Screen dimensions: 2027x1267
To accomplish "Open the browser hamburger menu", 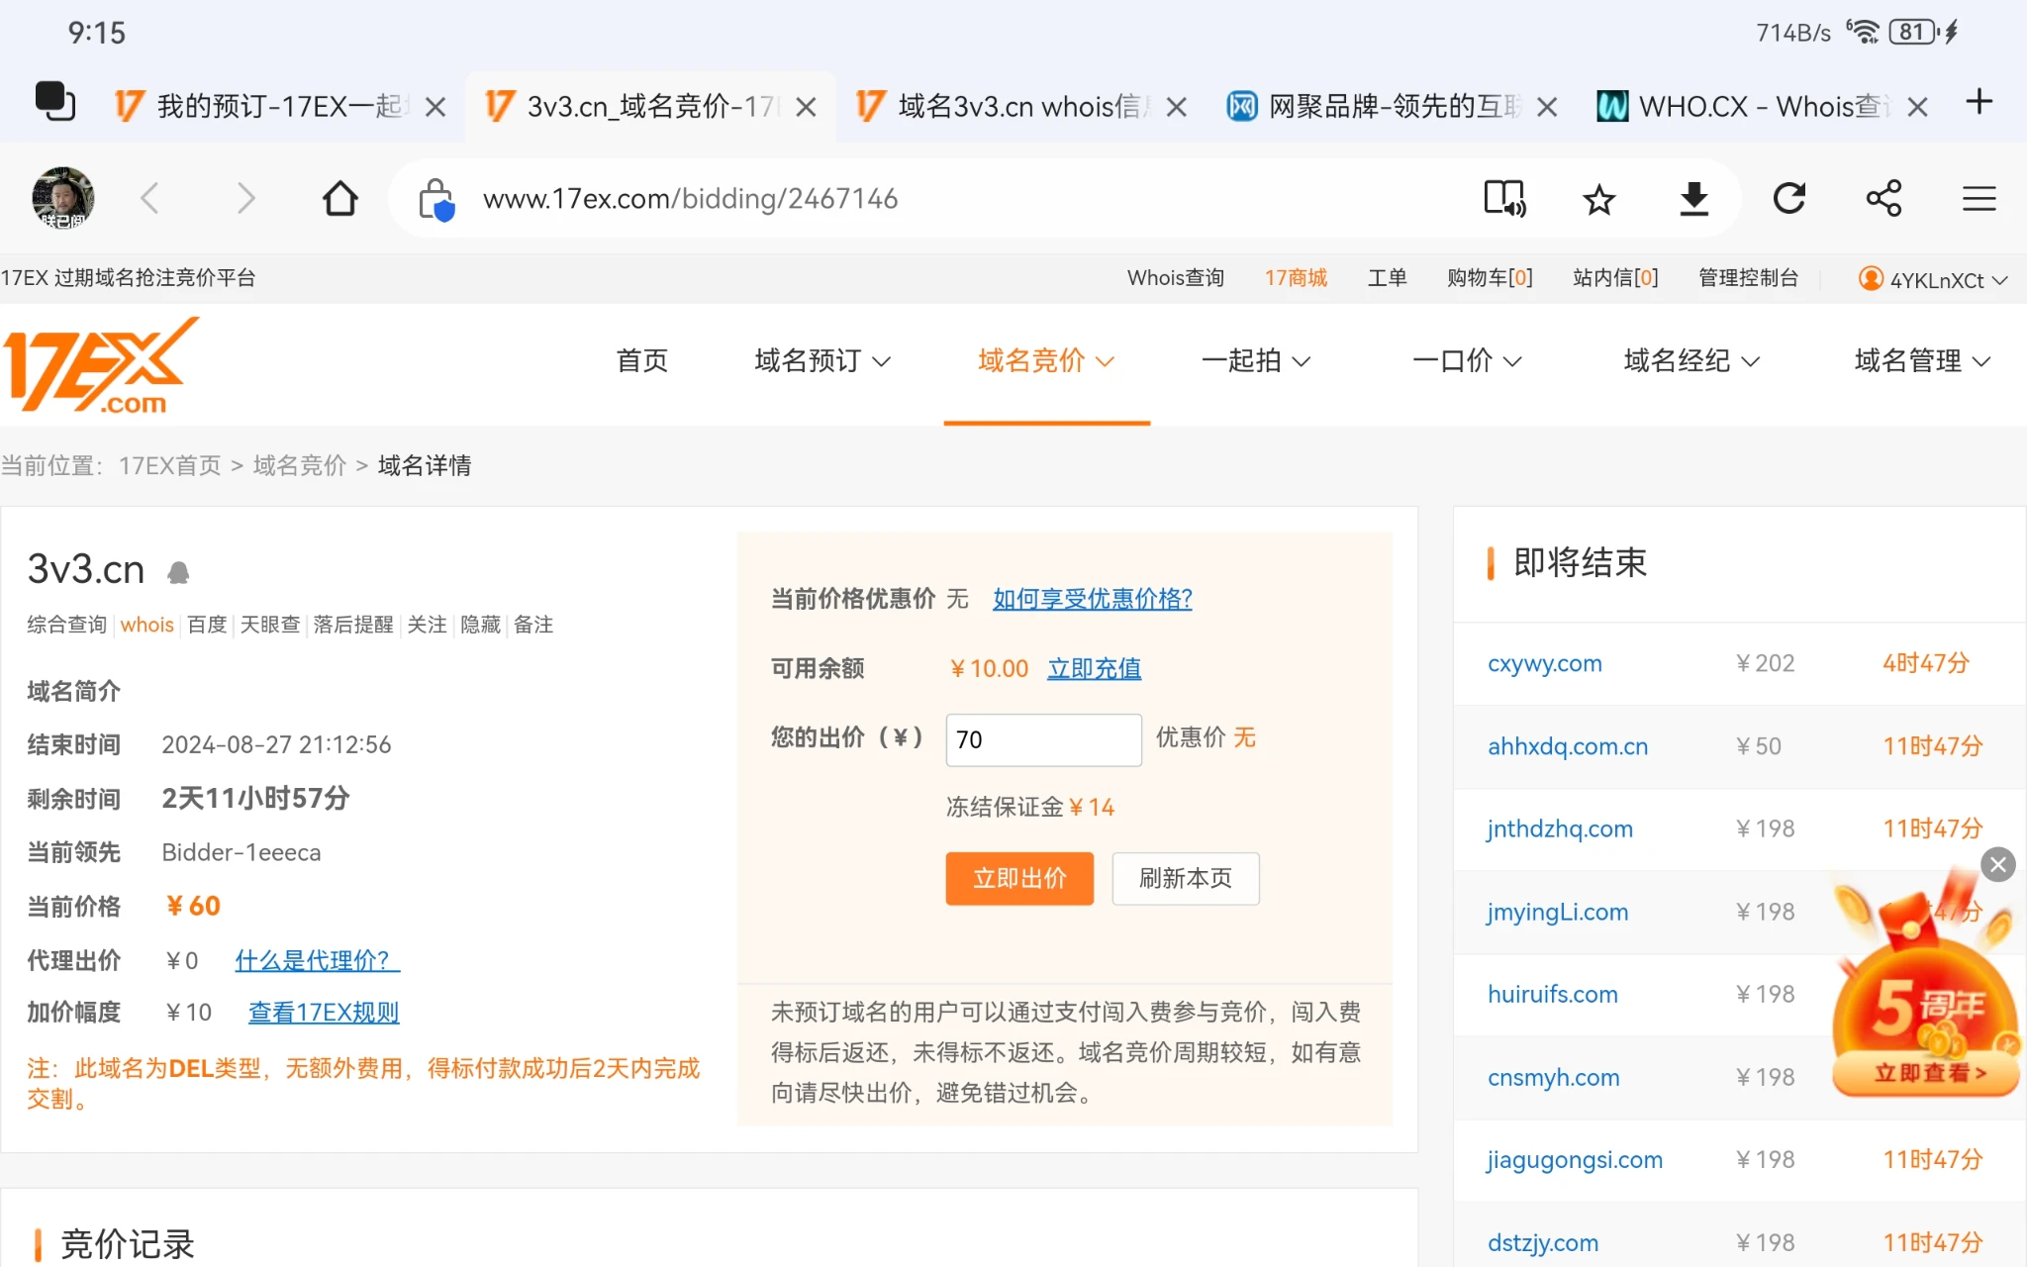I will (1979, 199).
